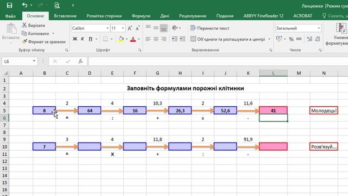
Task: Increase decimal places
Action: click(x=309, y=39)
